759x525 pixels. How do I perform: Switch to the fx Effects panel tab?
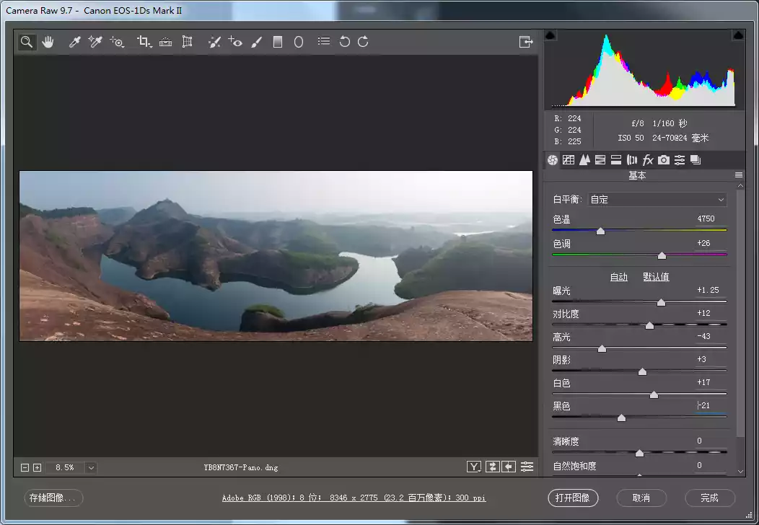coord(648,160)
